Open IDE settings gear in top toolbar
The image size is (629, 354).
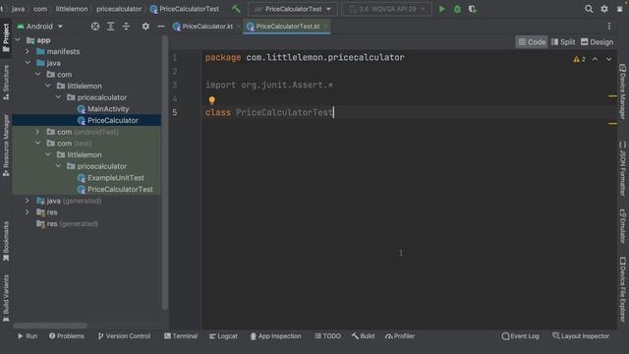pos(604,9)
